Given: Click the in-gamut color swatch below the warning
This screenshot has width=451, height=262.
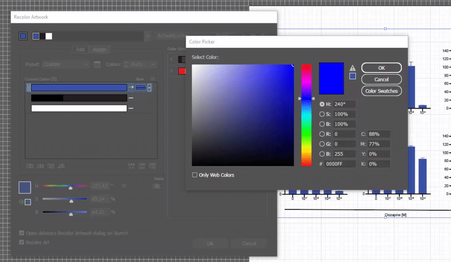Looking at the screenshot, I should tap(352, 76).
